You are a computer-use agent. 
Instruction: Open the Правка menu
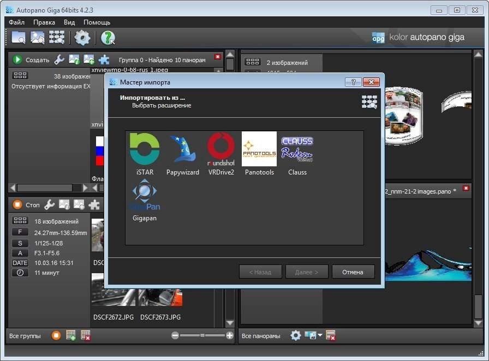coord(44,22)
